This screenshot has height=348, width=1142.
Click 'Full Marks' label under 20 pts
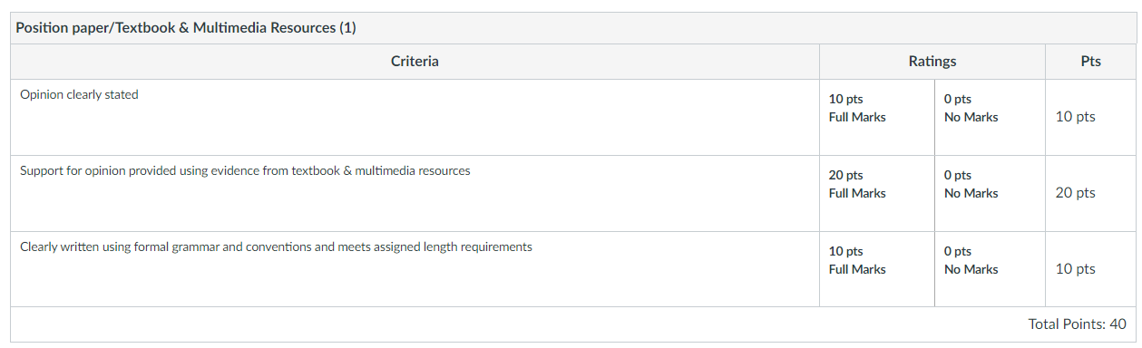pos(857,193)
